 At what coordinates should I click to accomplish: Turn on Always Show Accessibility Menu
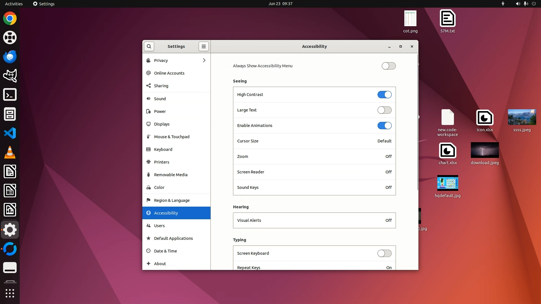click(389, 66)
